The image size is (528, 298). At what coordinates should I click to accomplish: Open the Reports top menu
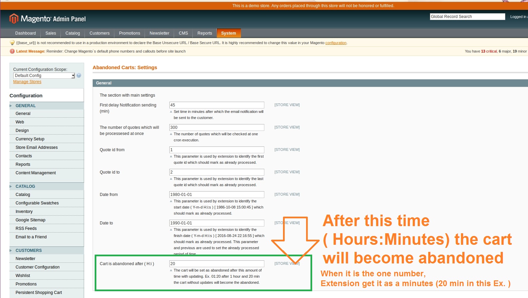205,33
